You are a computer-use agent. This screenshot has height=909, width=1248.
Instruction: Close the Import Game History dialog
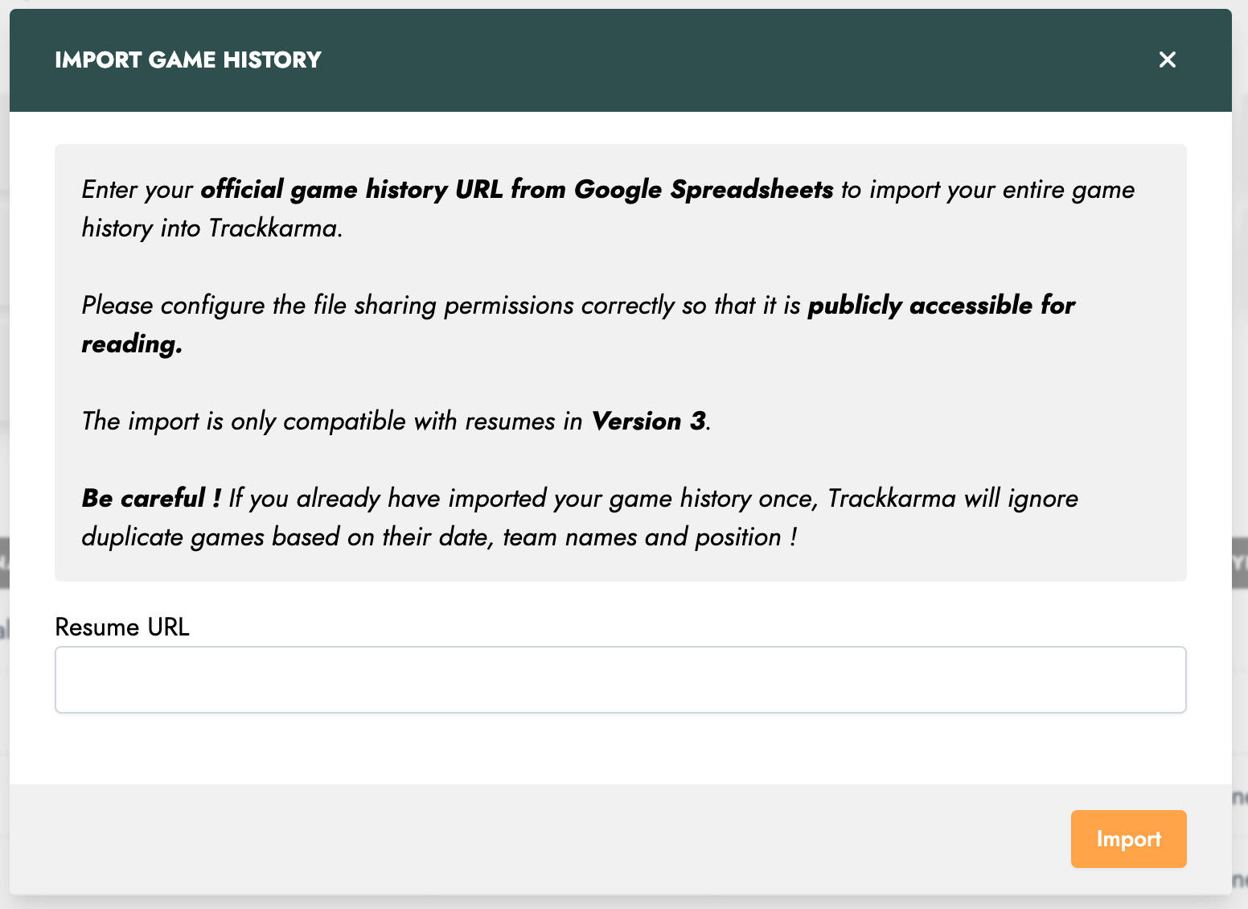point(1167,60)
